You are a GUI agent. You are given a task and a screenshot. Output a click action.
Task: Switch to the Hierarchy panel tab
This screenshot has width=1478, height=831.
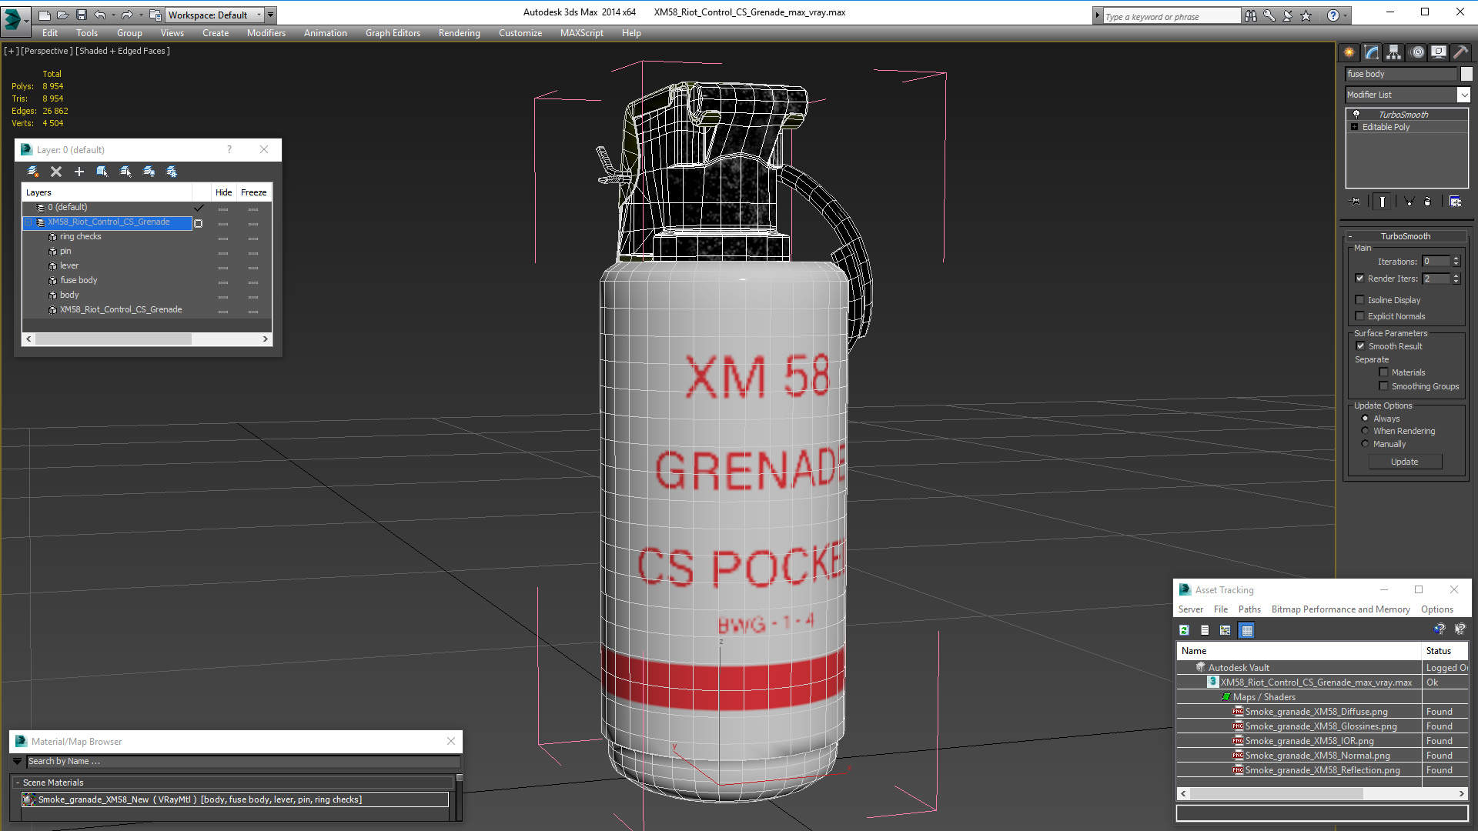click(1393, 52)
